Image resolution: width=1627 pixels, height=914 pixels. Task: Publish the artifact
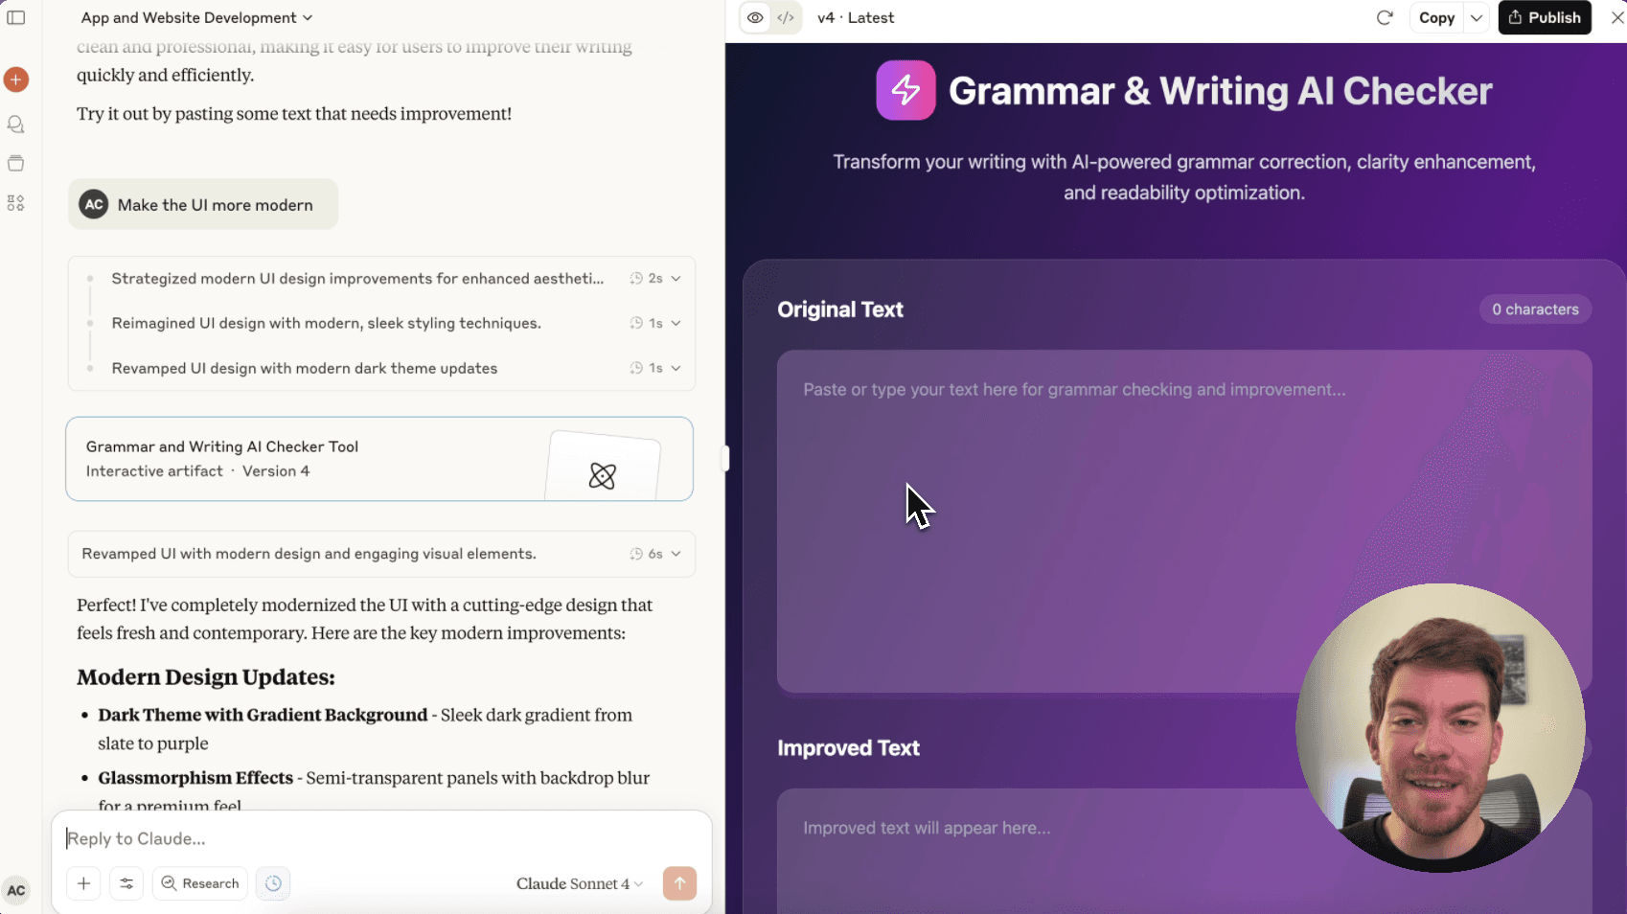(1545, 17)
